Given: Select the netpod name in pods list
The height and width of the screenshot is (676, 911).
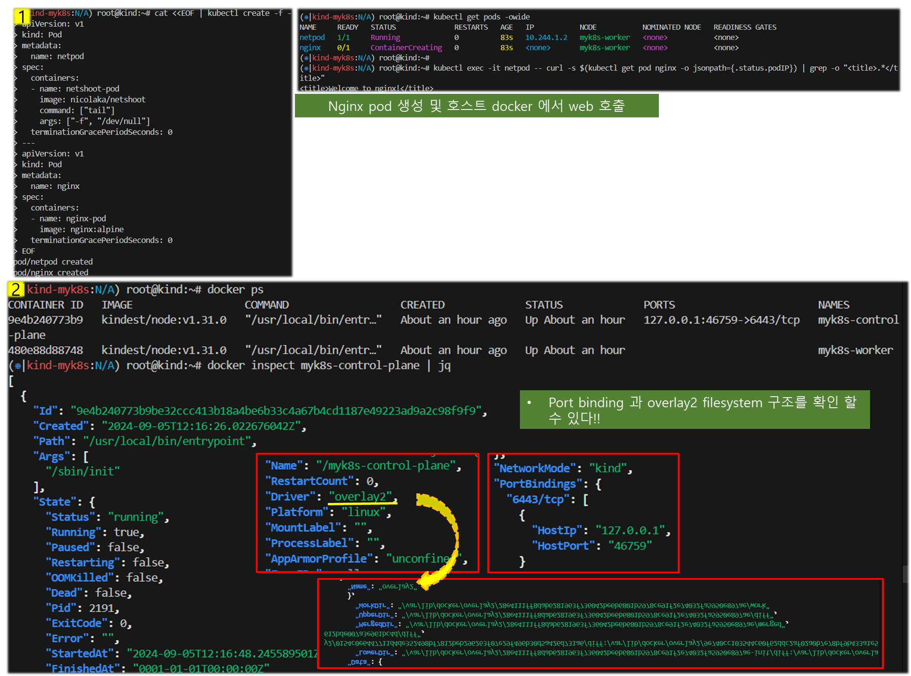Looking at the screenshot, I should coord(312,37).
